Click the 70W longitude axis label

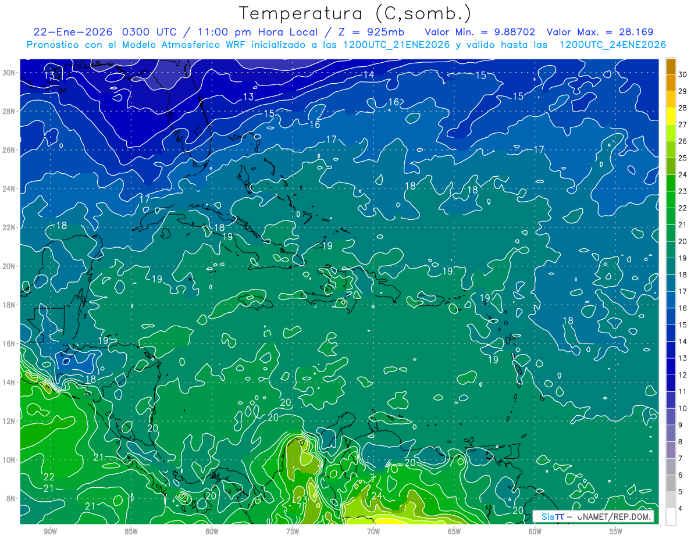pyautogui.click(x=373, y=531)
